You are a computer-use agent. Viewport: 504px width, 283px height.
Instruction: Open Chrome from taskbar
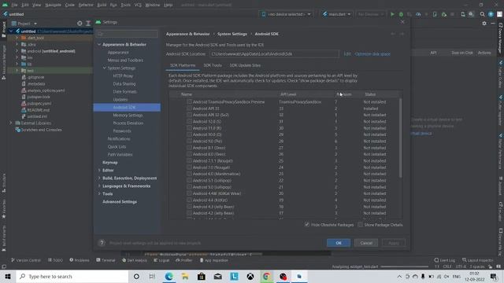[266, 276]
